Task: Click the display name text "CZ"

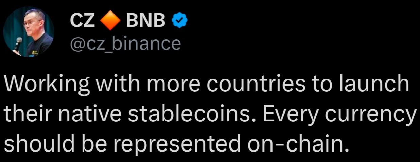Action: pos(82,22)
